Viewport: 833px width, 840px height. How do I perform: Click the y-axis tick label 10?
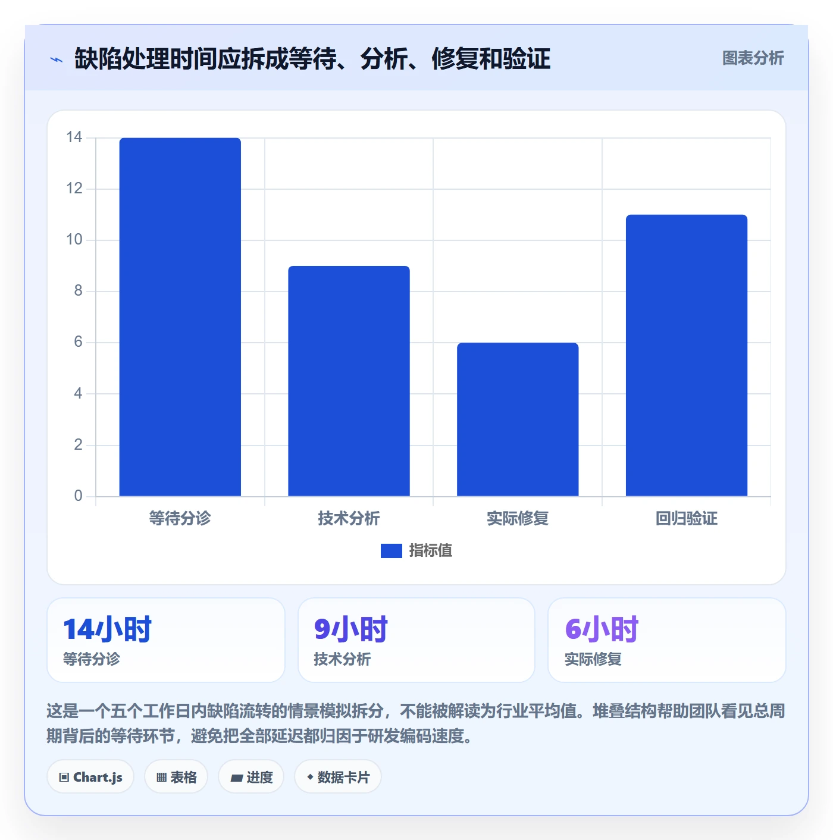coord(74,240)
